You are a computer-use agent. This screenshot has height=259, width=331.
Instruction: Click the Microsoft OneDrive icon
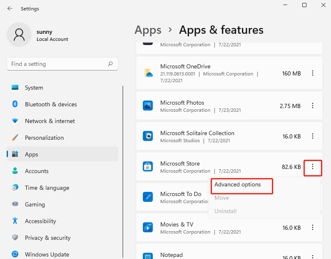(x=148, y=73)
